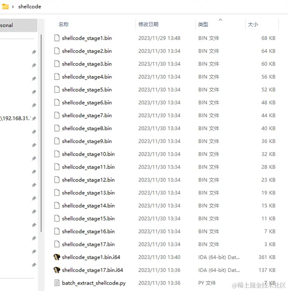
Task: Click file icon of shellcode_stage6.bin
Action: pyautogui.click(x=57, y=102)
